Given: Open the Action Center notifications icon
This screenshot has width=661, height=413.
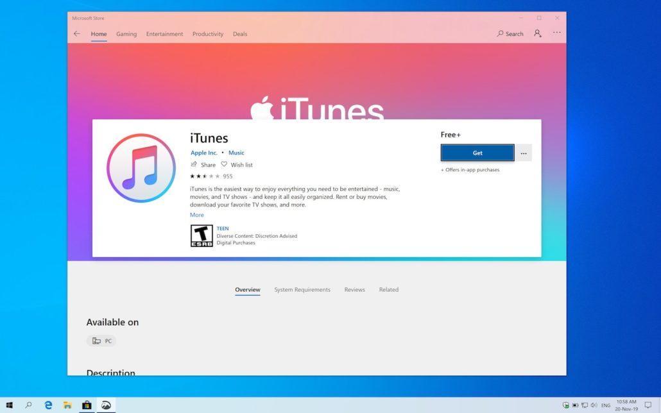Looking at the screenshot, I should click(648, 405).
